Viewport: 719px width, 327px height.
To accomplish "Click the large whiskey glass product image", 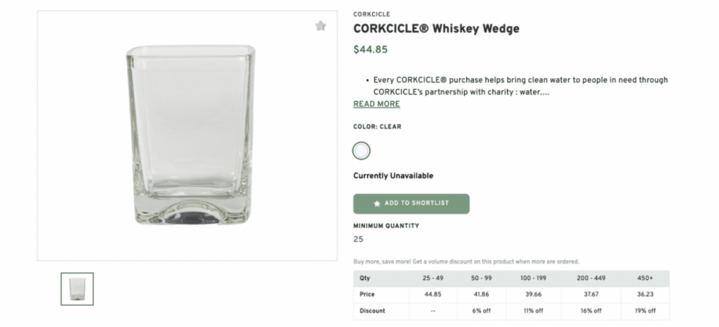I will point(187,135).
